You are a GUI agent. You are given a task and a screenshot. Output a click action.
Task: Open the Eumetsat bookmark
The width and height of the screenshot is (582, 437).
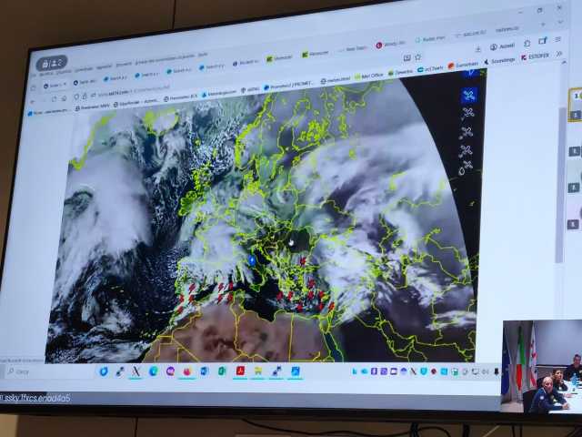point(466,66)
